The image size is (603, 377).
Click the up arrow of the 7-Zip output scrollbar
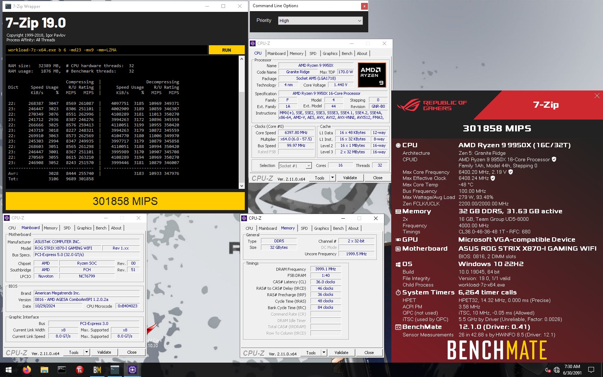click(242, 59)
